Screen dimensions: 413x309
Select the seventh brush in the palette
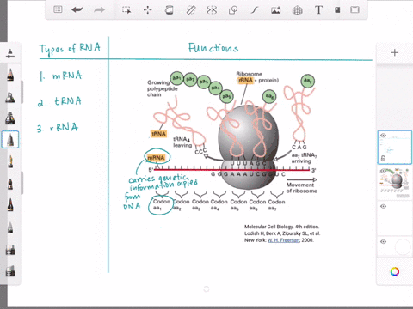tap(10, 204)
